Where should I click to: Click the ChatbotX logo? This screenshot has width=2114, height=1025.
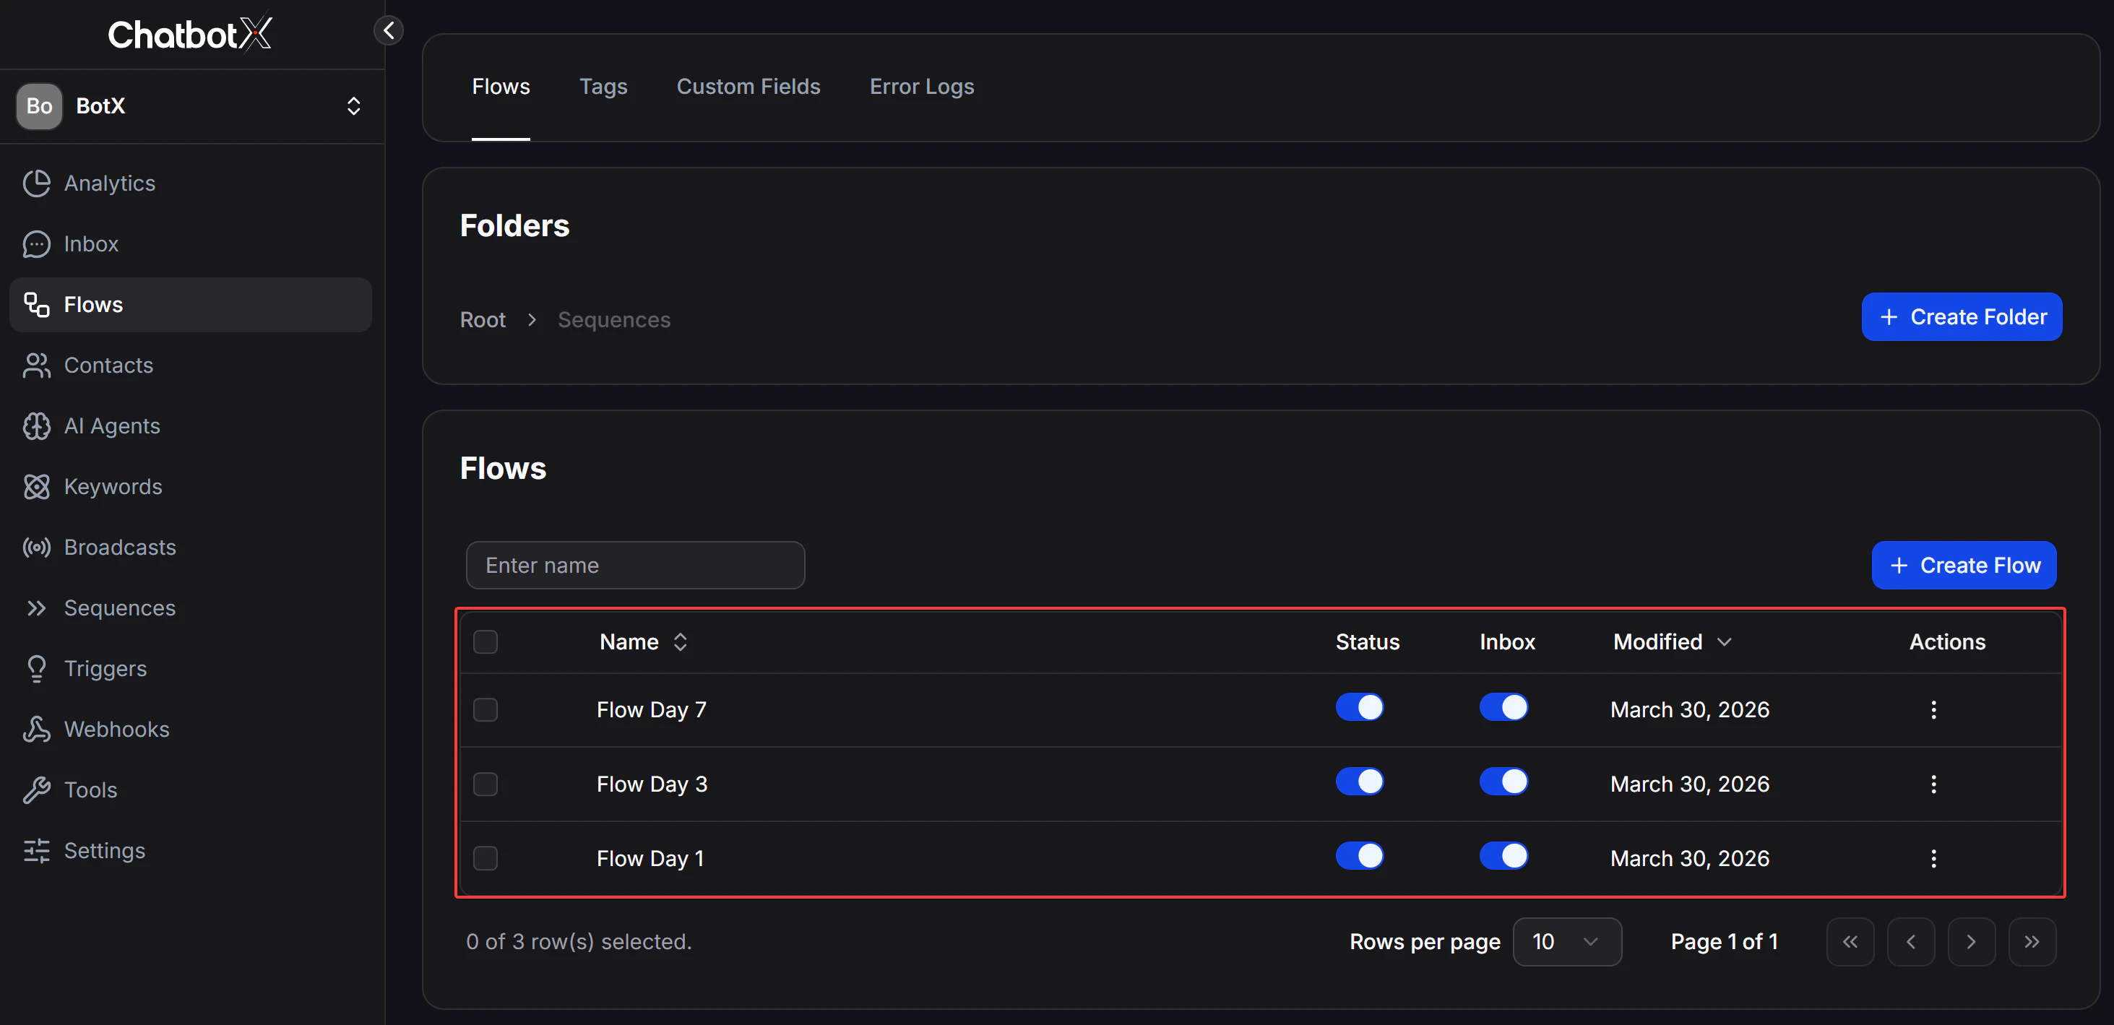189,34
